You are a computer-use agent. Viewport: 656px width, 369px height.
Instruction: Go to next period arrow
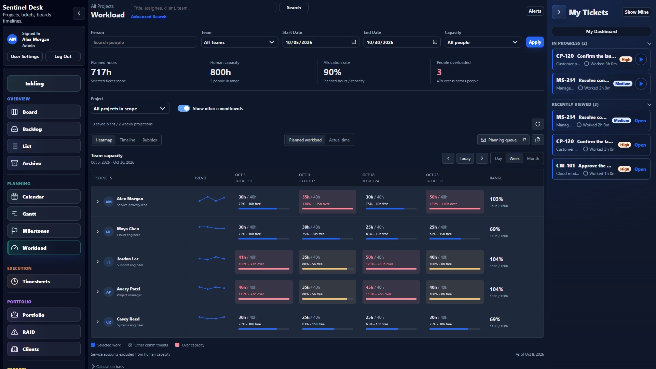click(x=482, y=158)
